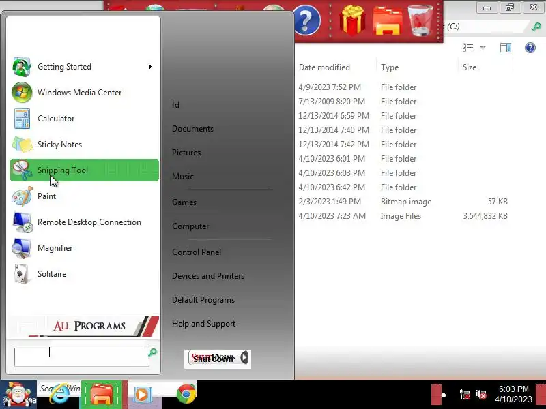The height and width of the screenshot is (409, 546).
Task: Start Magnifier program
Action: tap(84, 248)
